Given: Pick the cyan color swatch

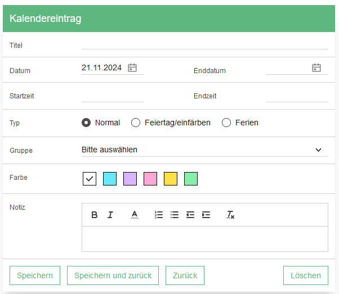Looking at the screenshot, I should point(110,179).
